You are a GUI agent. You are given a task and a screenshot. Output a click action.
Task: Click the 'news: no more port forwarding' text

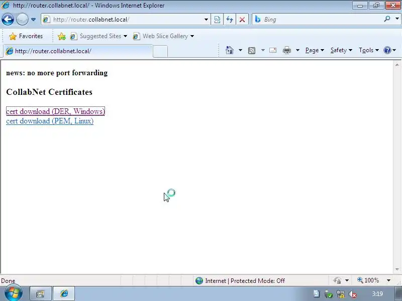point(57,73)
